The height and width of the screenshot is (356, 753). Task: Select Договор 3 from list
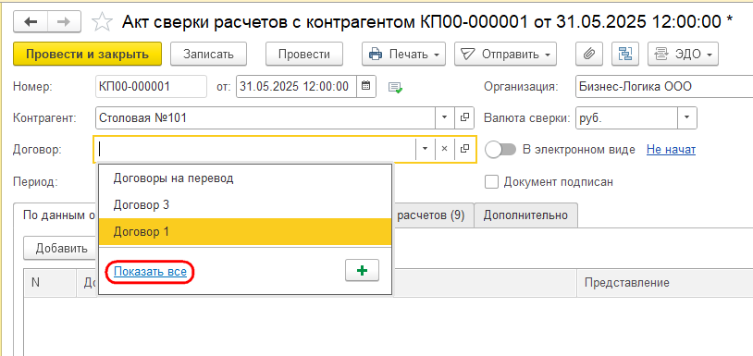pos(245,205)
